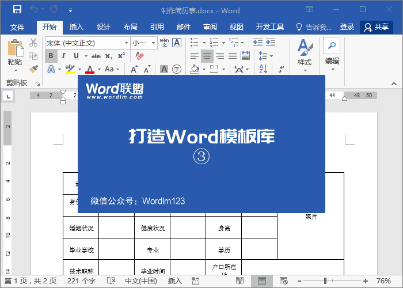Click Shrink Font icon

pos(147,69)
